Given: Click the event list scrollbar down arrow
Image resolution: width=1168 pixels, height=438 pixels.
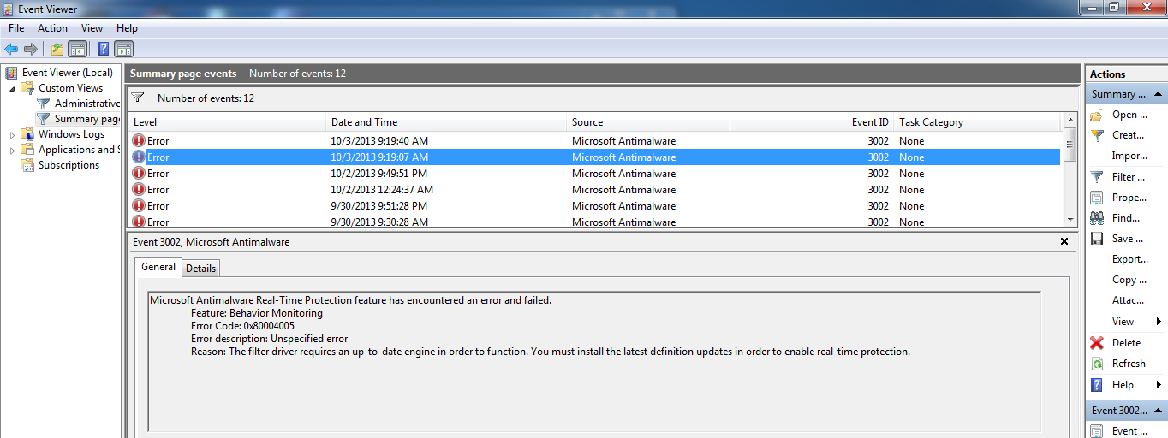Looking at the screenshot, I should tap(1070, 220).
